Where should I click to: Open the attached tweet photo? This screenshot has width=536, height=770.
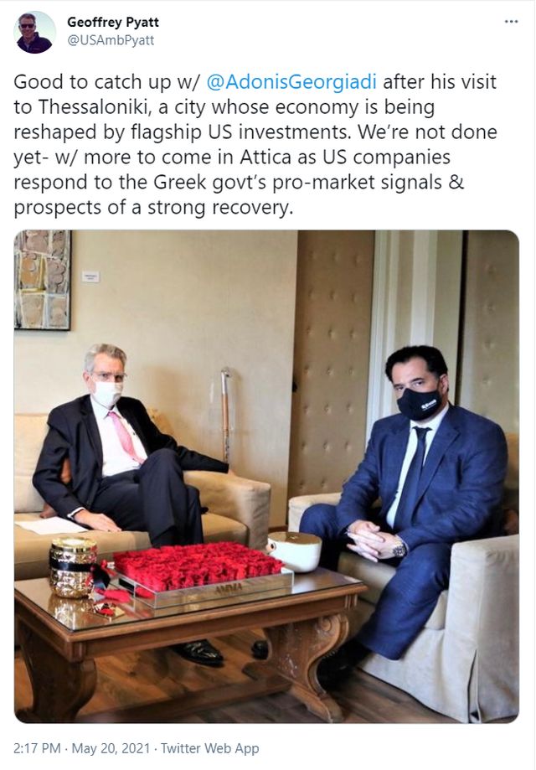266,477
